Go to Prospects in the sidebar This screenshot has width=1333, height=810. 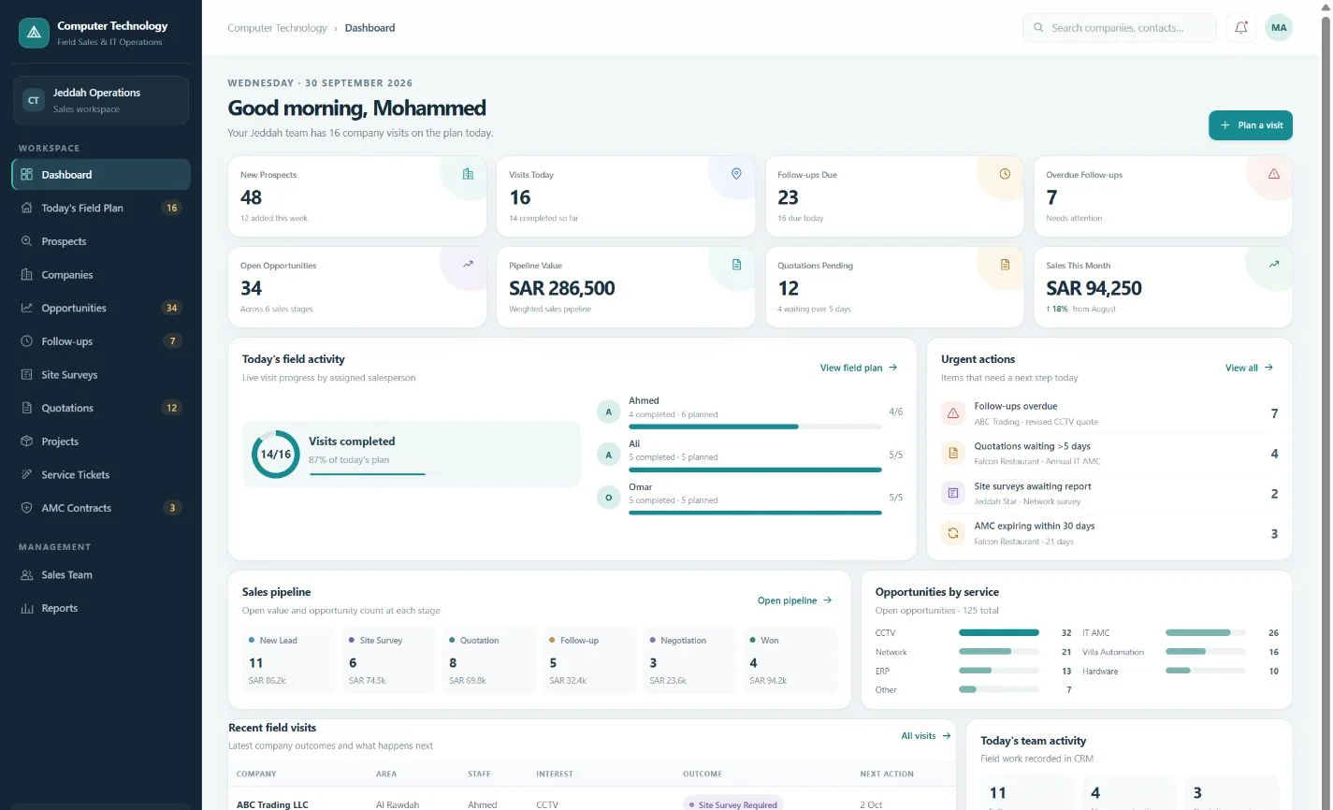coord(101,241)
